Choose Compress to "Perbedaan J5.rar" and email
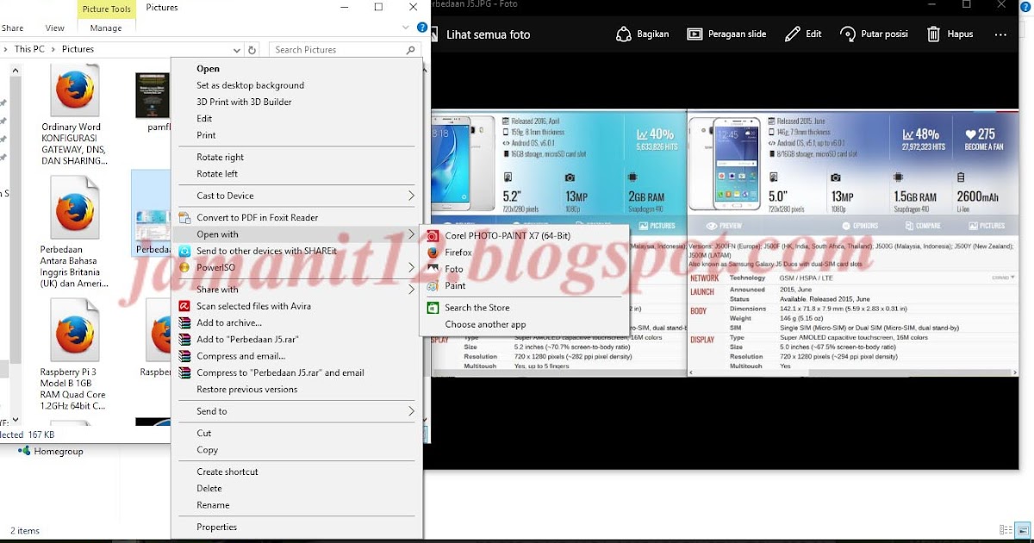This screenshot has width=1034, height=543. point(280,373)
